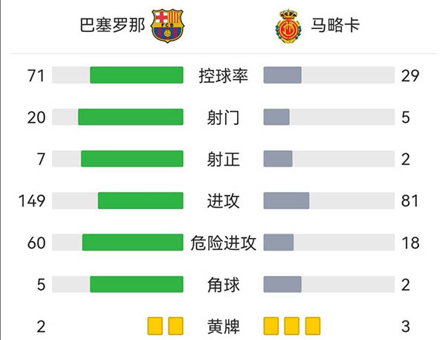Click Mallorca's gray possession bar
The height and width of the screenshot is (340, 446).
[x=282, y=75]
